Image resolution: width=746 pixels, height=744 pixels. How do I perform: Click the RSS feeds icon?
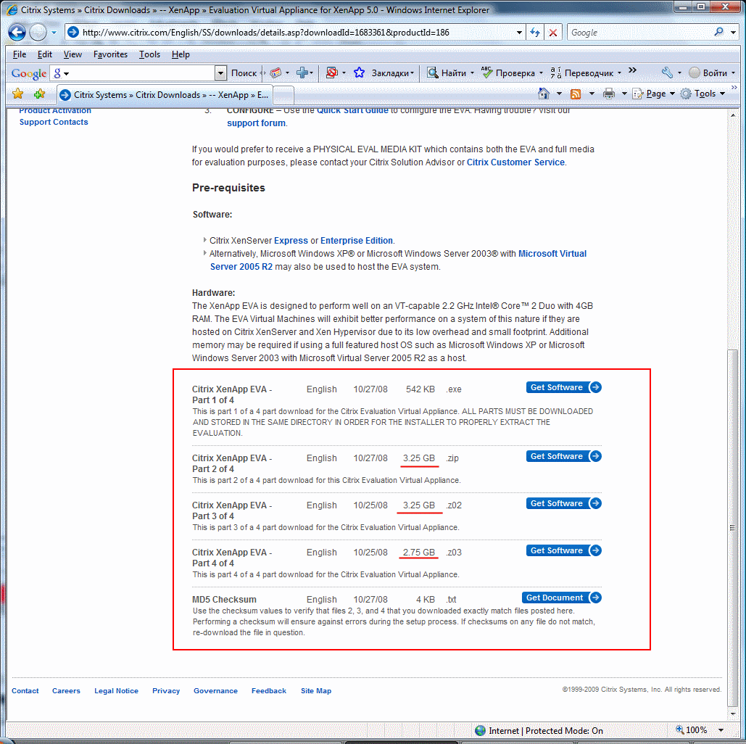pyautogui.click(x=576, y=94)
